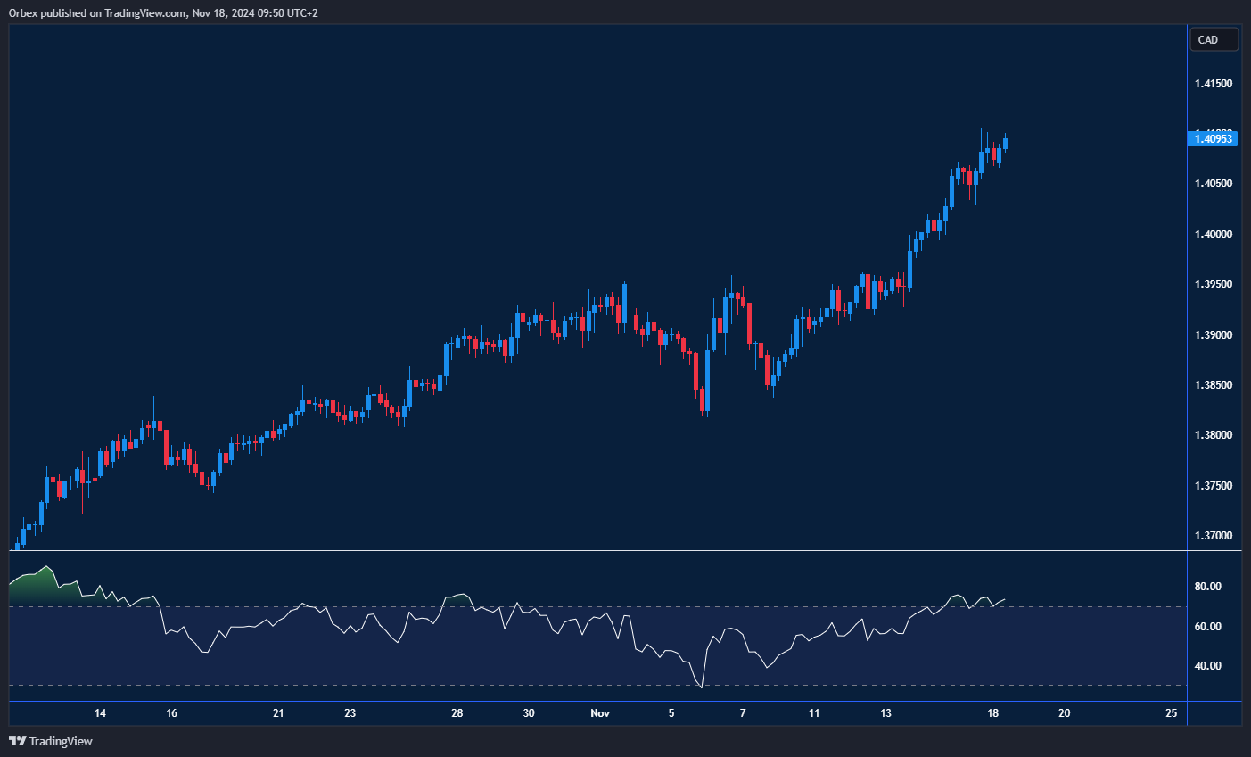This screenshot has width=1251, height=757.
Task: Click the 1.39000 price scale label
Action: coord(1214,335)
